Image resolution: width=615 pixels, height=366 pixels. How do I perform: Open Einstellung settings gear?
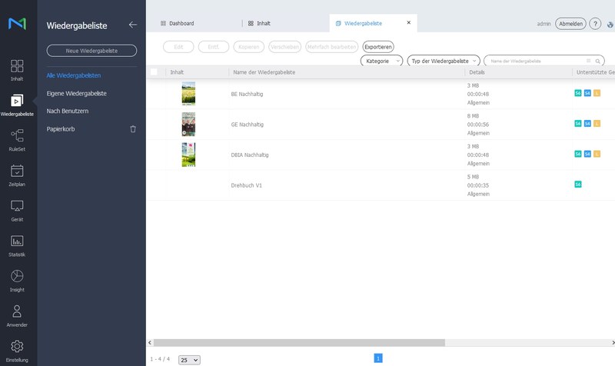click(17, 350)
